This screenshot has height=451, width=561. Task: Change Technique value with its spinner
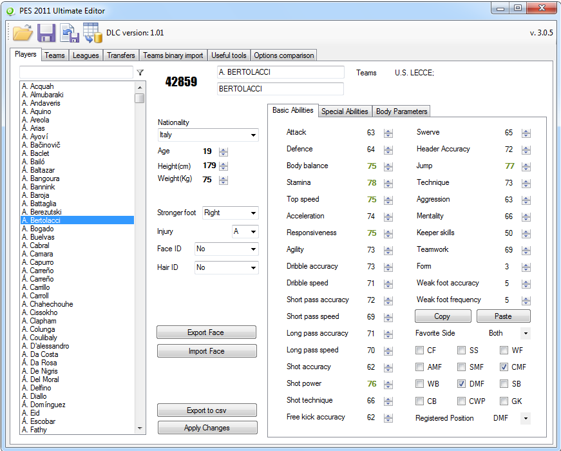click(x=526, y=183)
